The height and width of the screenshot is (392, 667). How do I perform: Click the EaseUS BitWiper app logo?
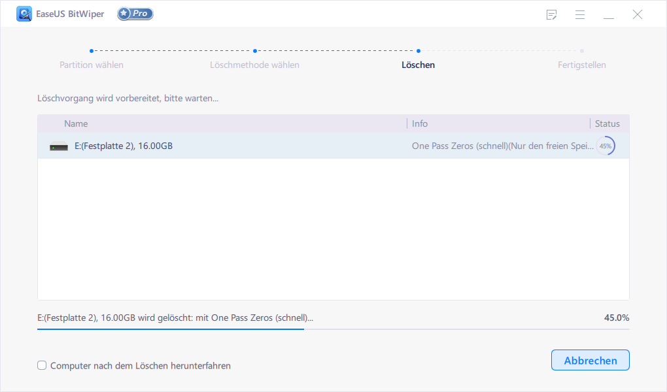(x=24, y=14)
